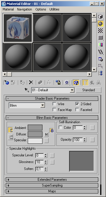Click the Specular Level value field

pos(40,155)
